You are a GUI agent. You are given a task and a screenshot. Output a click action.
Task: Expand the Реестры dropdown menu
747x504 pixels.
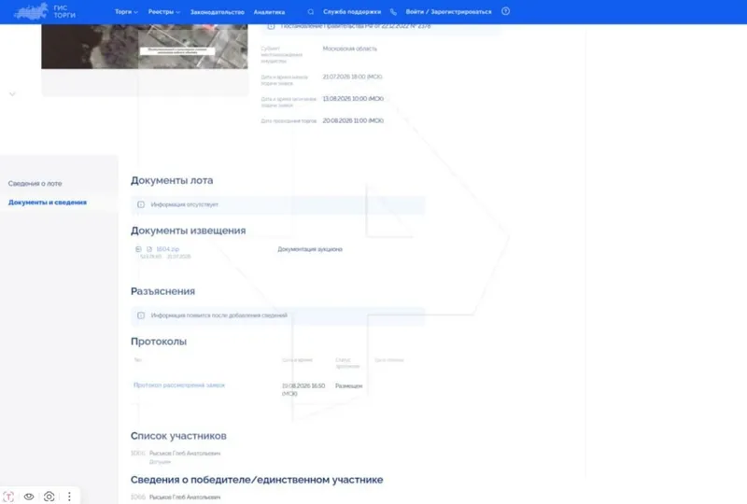pos(164,12)
